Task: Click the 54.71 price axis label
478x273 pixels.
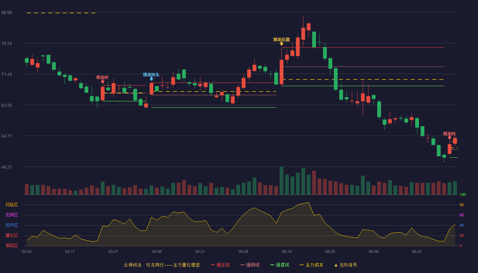Action: [x=6, y=136]
